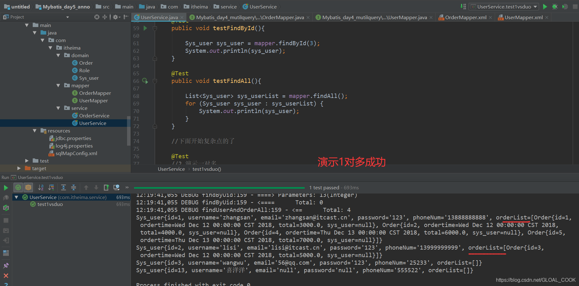Screen dimensions: 579x286
Task: Select Sys_user class in tree
Action: 89,78
